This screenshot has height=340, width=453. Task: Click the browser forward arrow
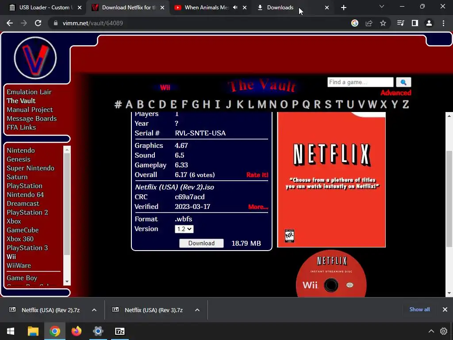[x=24, y=23]
